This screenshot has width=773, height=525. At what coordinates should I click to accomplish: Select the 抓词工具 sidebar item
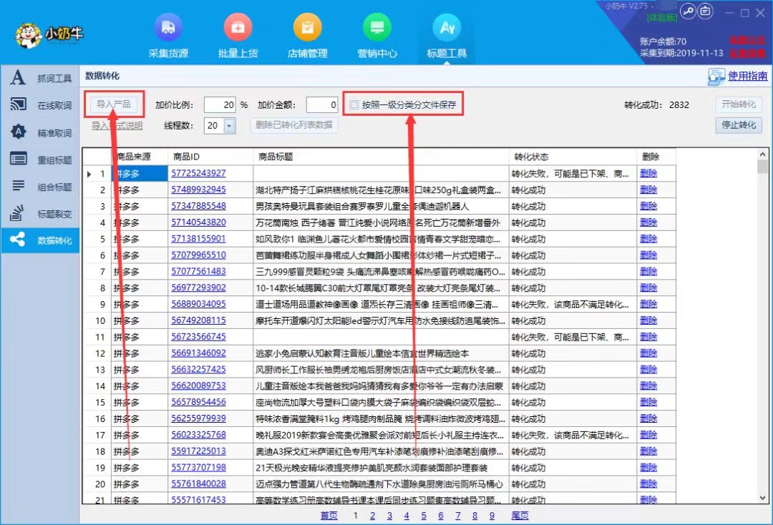tap(40, 78)
